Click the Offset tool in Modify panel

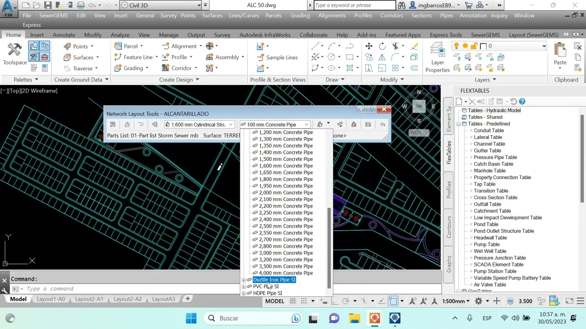[x=414, y=68]
